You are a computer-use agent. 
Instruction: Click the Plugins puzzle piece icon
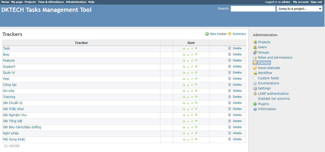point(255,104)
